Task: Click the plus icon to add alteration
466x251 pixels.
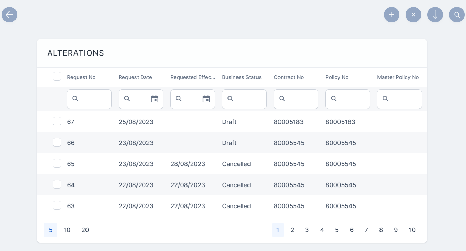Action: click(x=392, y=15)
